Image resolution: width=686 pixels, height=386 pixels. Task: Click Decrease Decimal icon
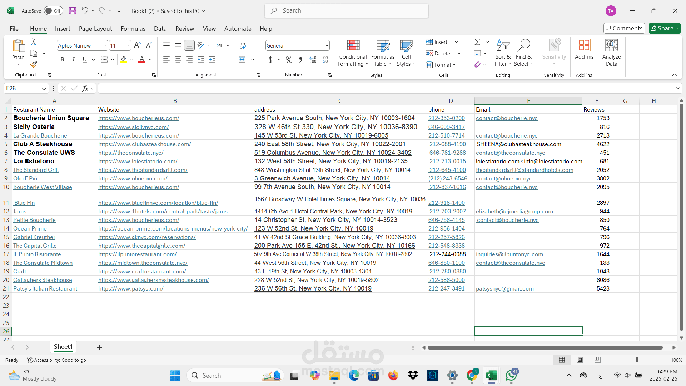tap(324, 60)
